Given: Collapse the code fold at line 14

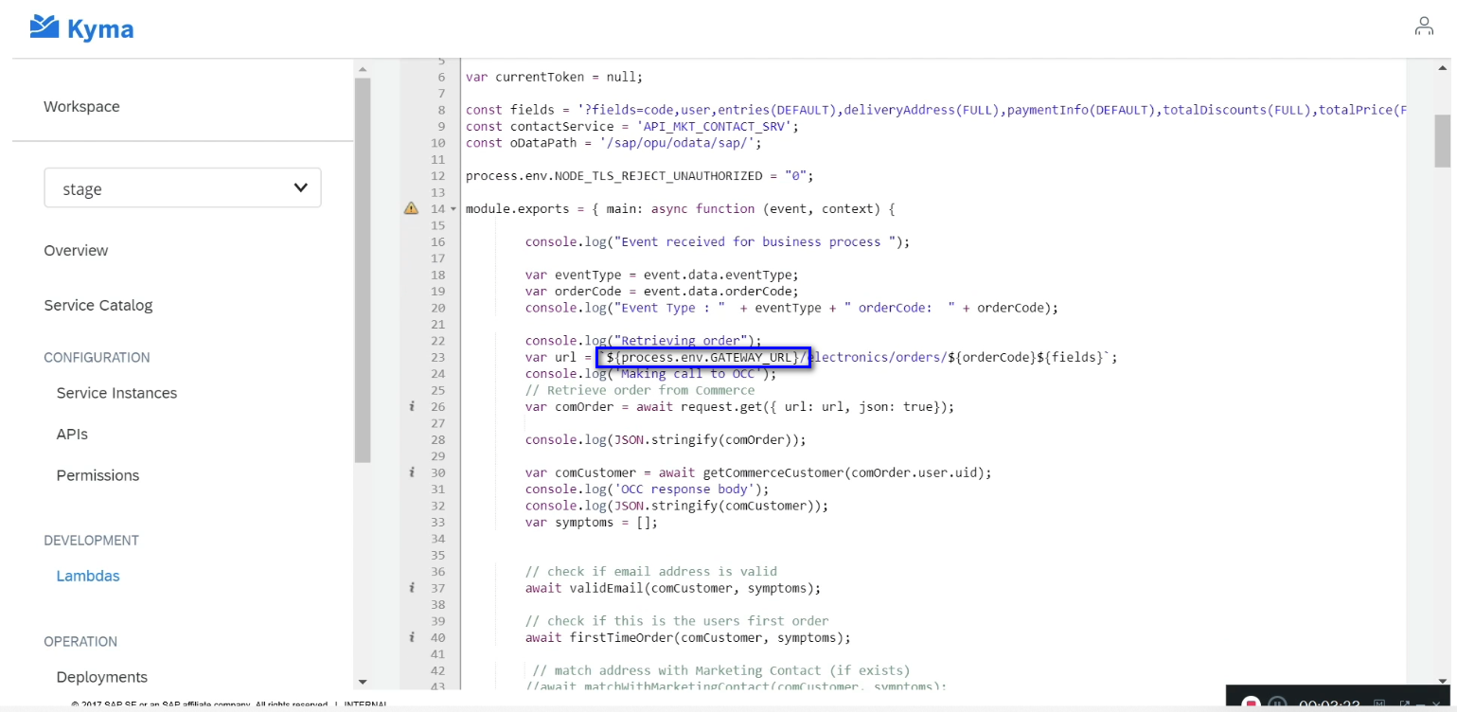Looking at the screenshot, I should [453, 208].
